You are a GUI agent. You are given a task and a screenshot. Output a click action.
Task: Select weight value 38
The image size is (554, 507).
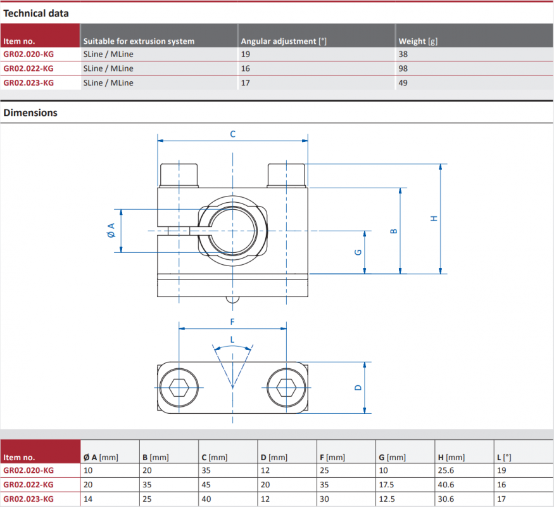tap(403, 54)
